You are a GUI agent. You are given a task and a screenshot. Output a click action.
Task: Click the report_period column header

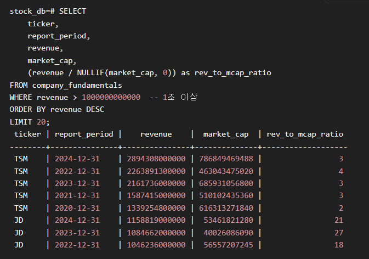click(x=84, y=134)
